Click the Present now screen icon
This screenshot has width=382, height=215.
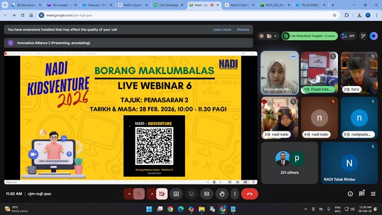click(176, 194)
